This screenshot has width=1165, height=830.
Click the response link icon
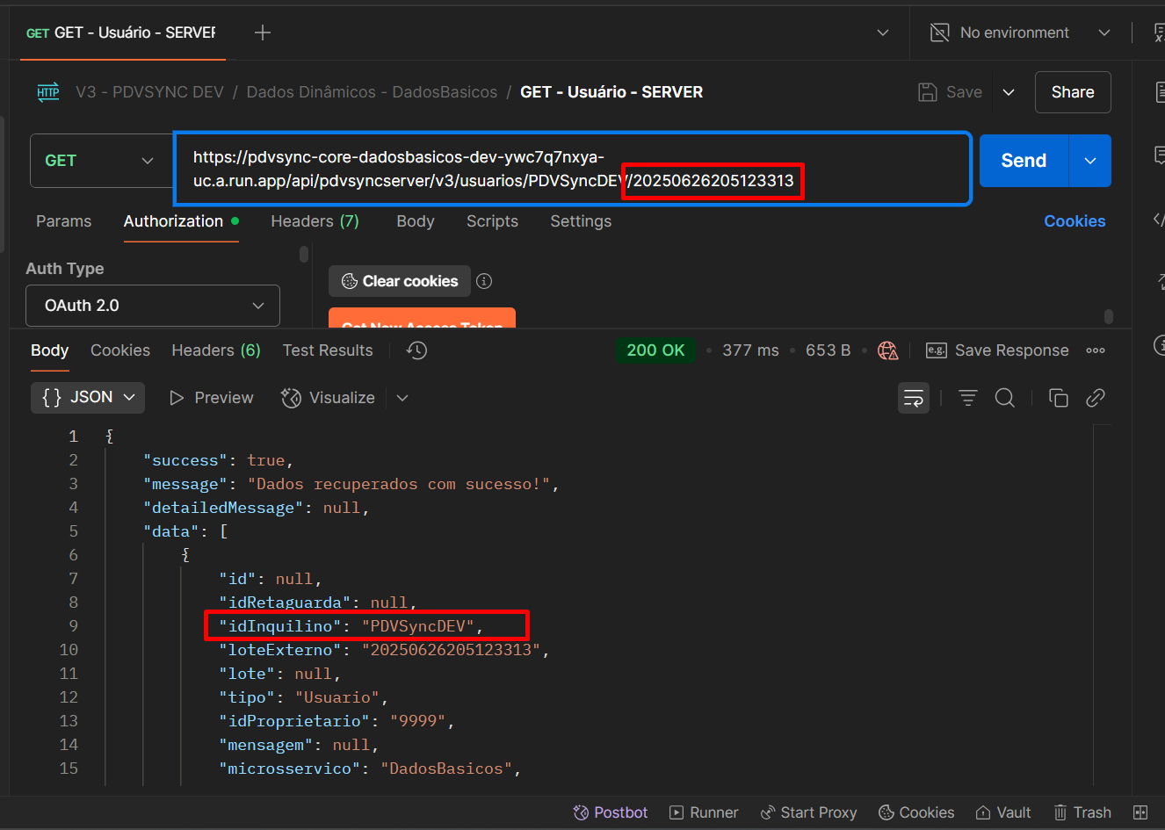pos(1095,398)
